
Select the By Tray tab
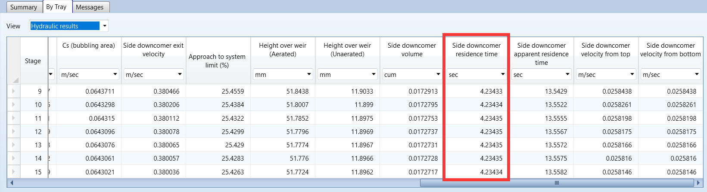tap(56, 7)
